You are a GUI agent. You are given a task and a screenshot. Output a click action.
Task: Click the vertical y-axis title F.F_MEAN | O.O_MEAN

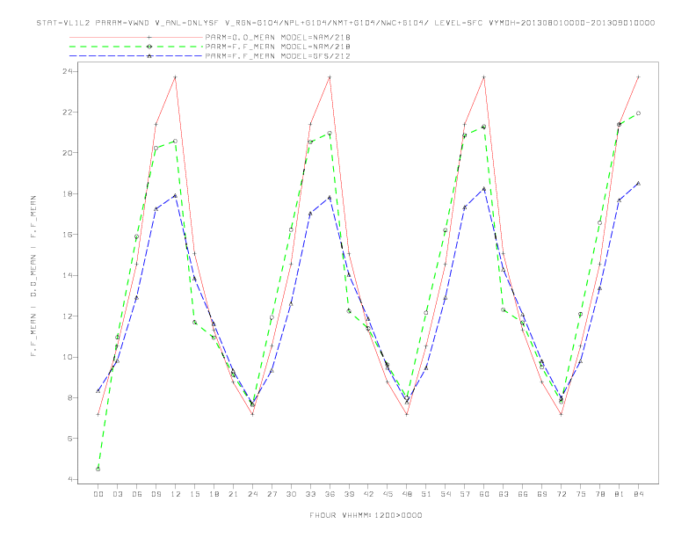click(x=33, y=276)
